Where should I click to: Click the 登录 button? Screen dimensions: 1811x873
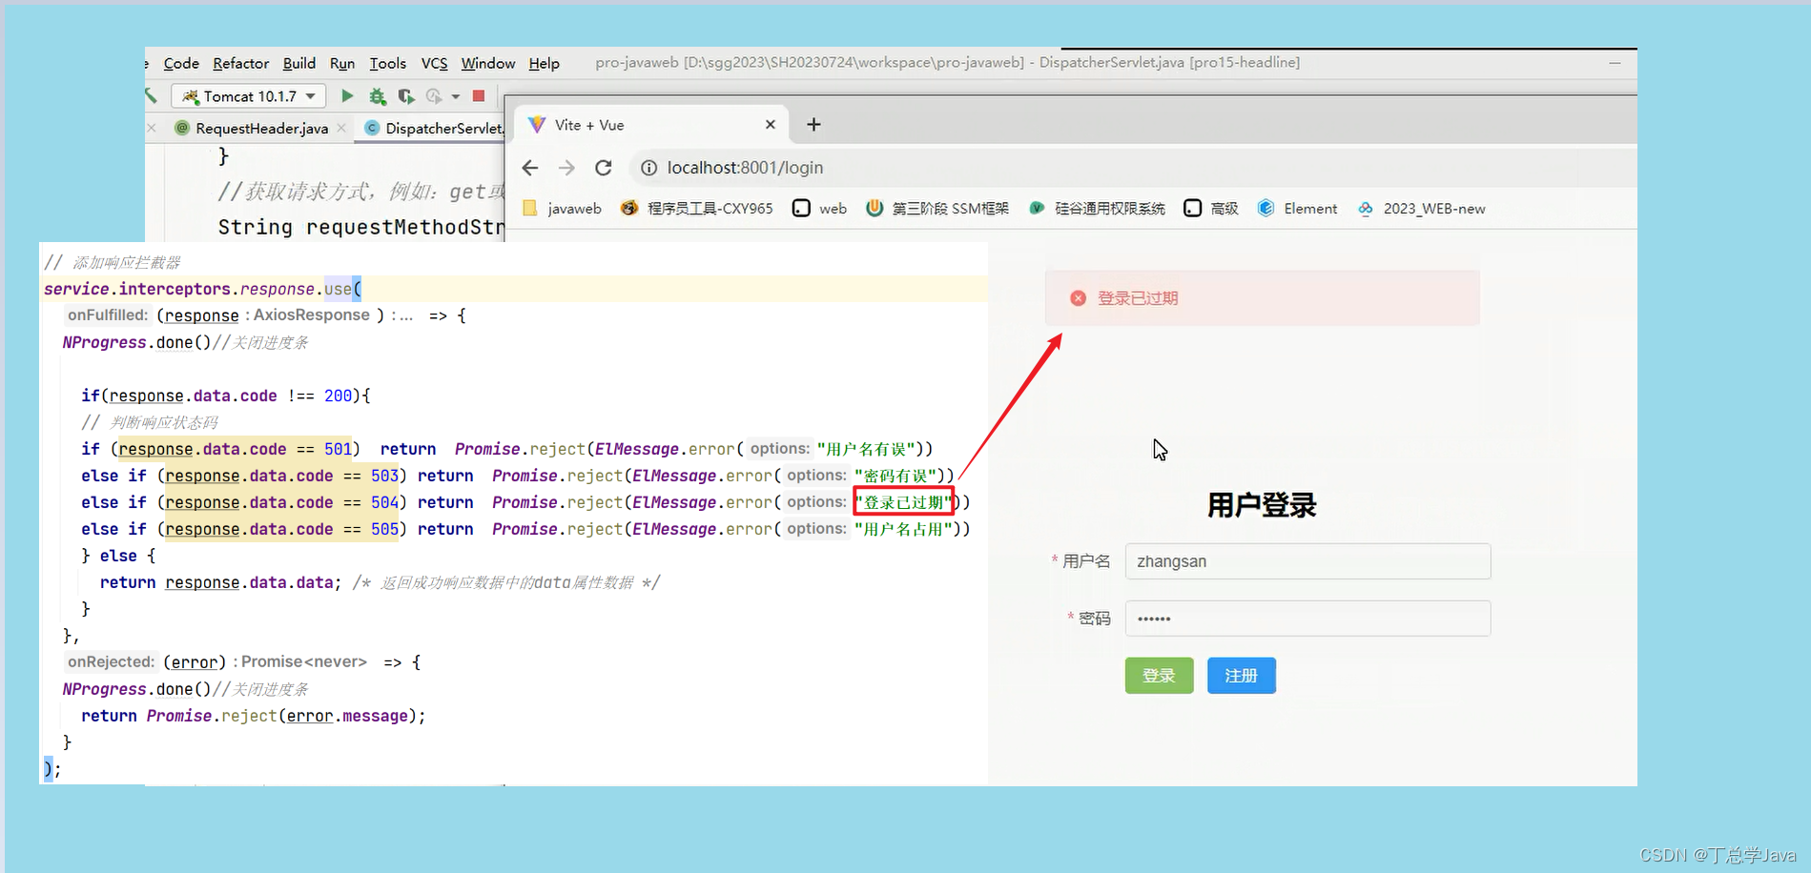pos(1159,675)
